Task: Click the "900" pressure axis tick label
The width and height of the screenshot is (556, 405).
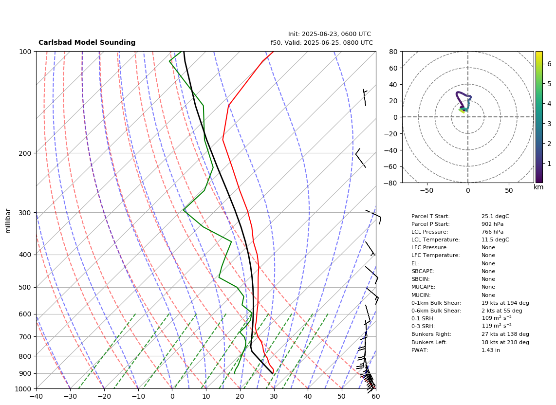Action: pyautogui.click(x=26, y=373)
